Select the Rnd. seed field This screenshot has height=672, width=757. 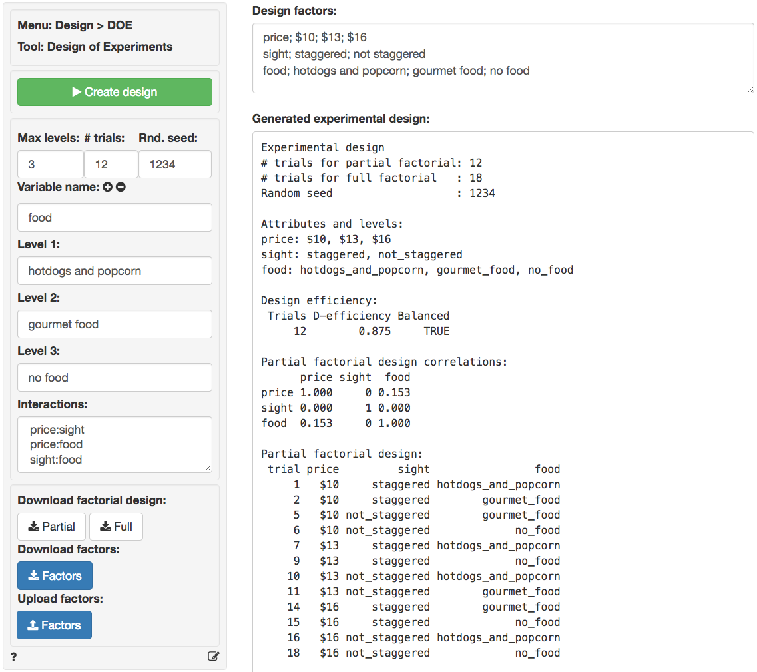[174, 165]
